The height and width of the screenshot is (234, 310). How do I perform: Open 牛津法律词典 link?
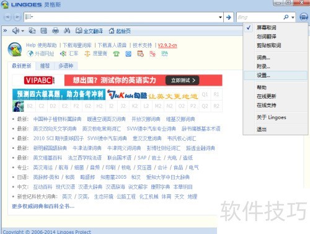click(x=87, y=148)
